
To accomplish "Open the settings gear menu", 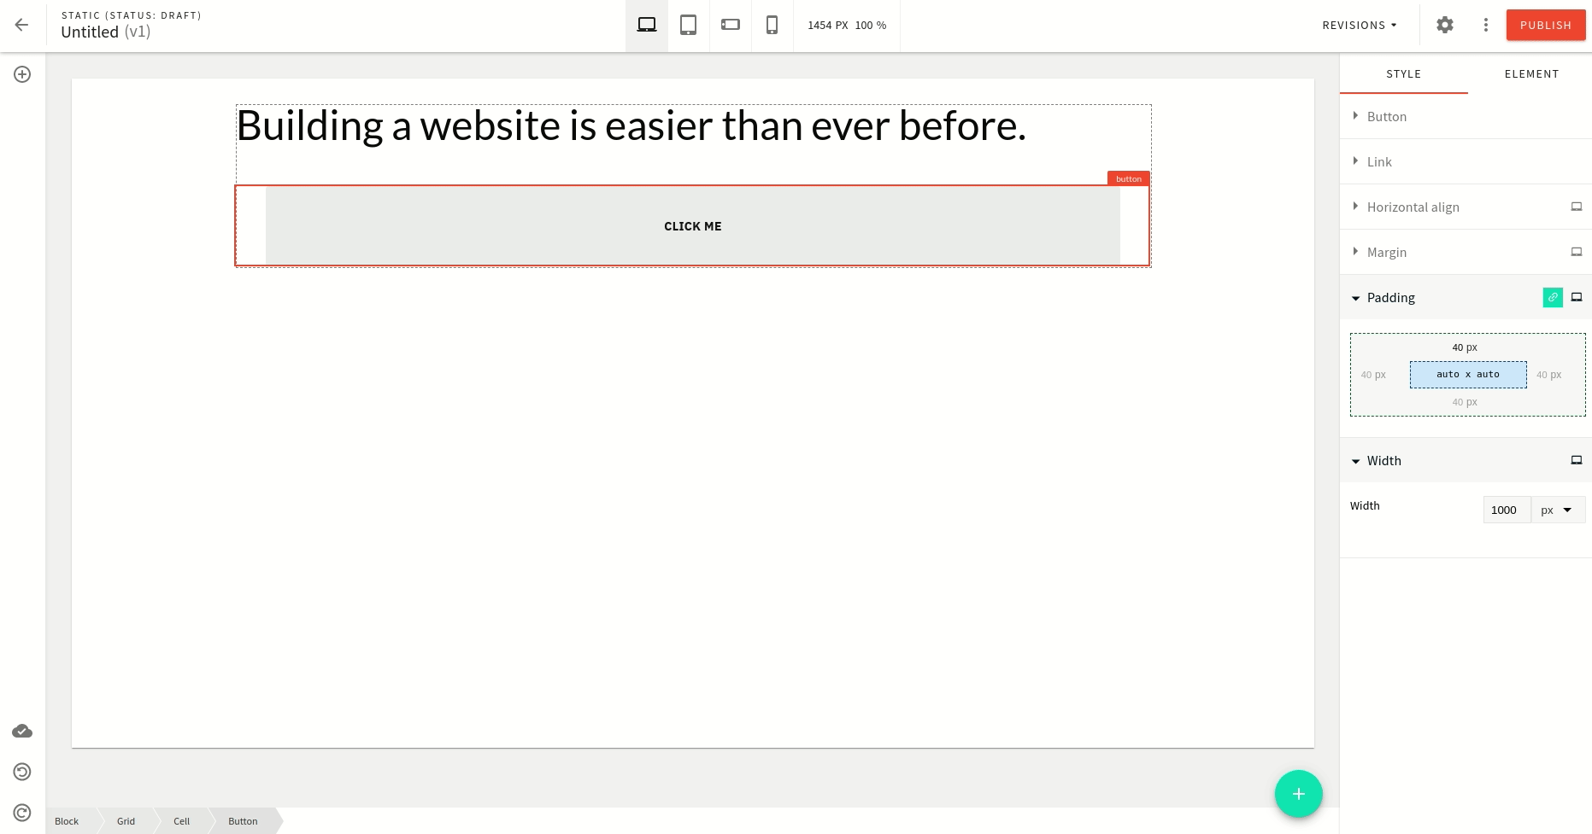I will (1444, 25).
